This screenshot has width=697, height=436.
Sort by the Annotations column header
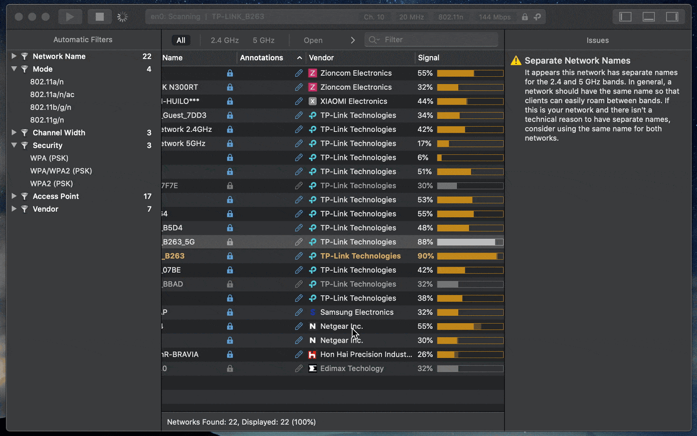(x=261, y=57)
